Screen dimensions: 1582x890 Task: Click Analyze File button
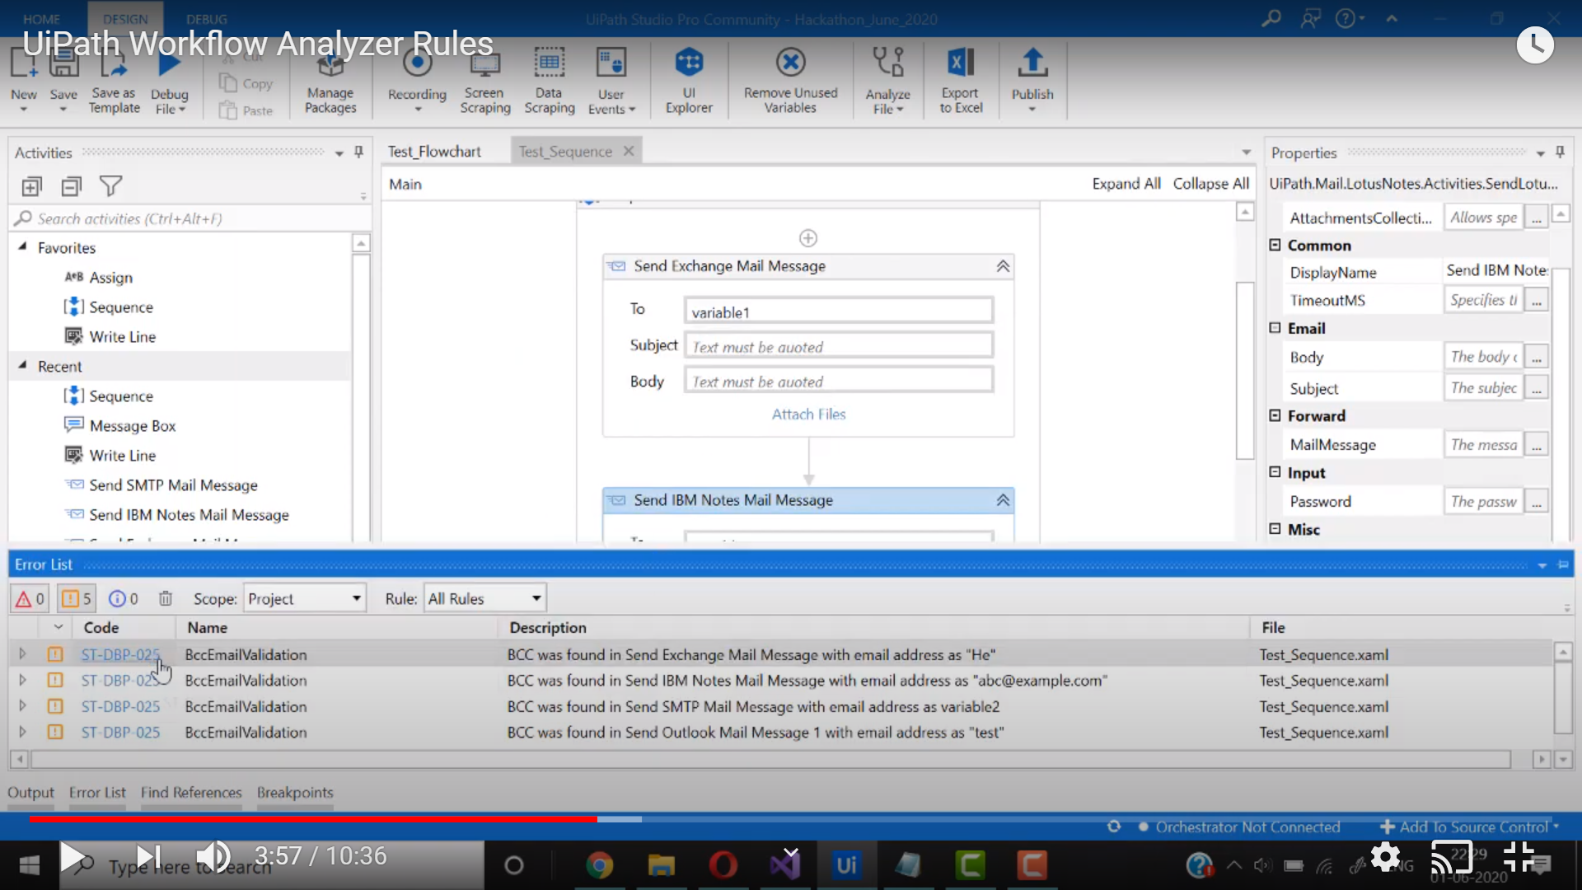pyautogui.click(x=887, y=81)
